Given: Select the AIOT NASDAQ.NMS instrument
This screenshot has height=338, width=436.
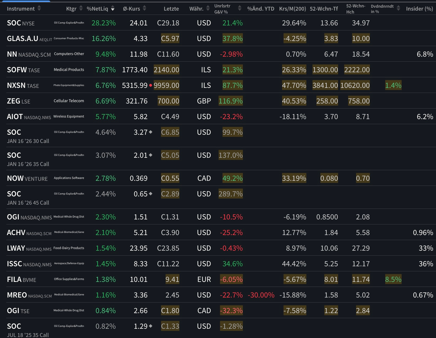Looking at the screenshot, I should (29, 117).
